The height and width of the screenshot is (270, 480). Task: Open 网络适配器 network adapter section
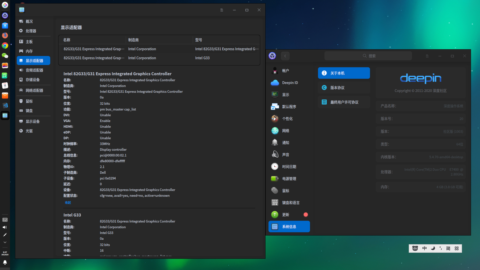click(x=34, y=90)
